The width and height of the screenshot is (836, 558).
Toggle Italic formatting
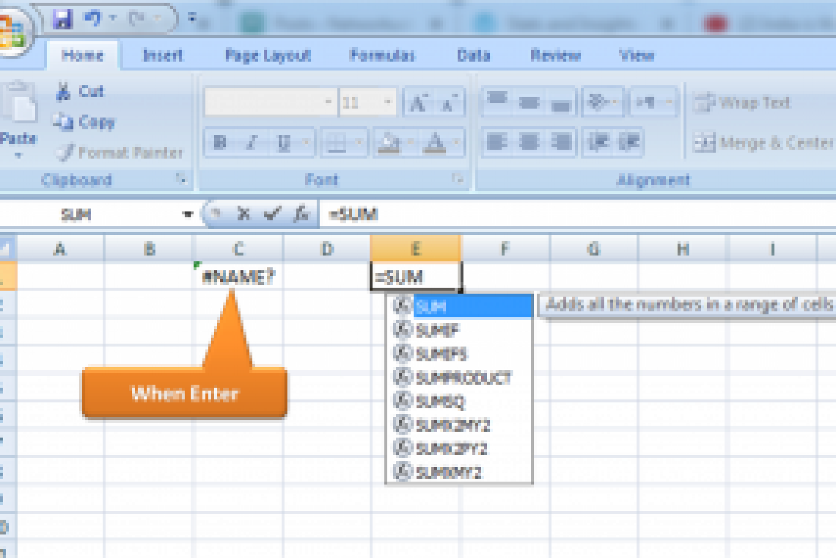(253, 142)
